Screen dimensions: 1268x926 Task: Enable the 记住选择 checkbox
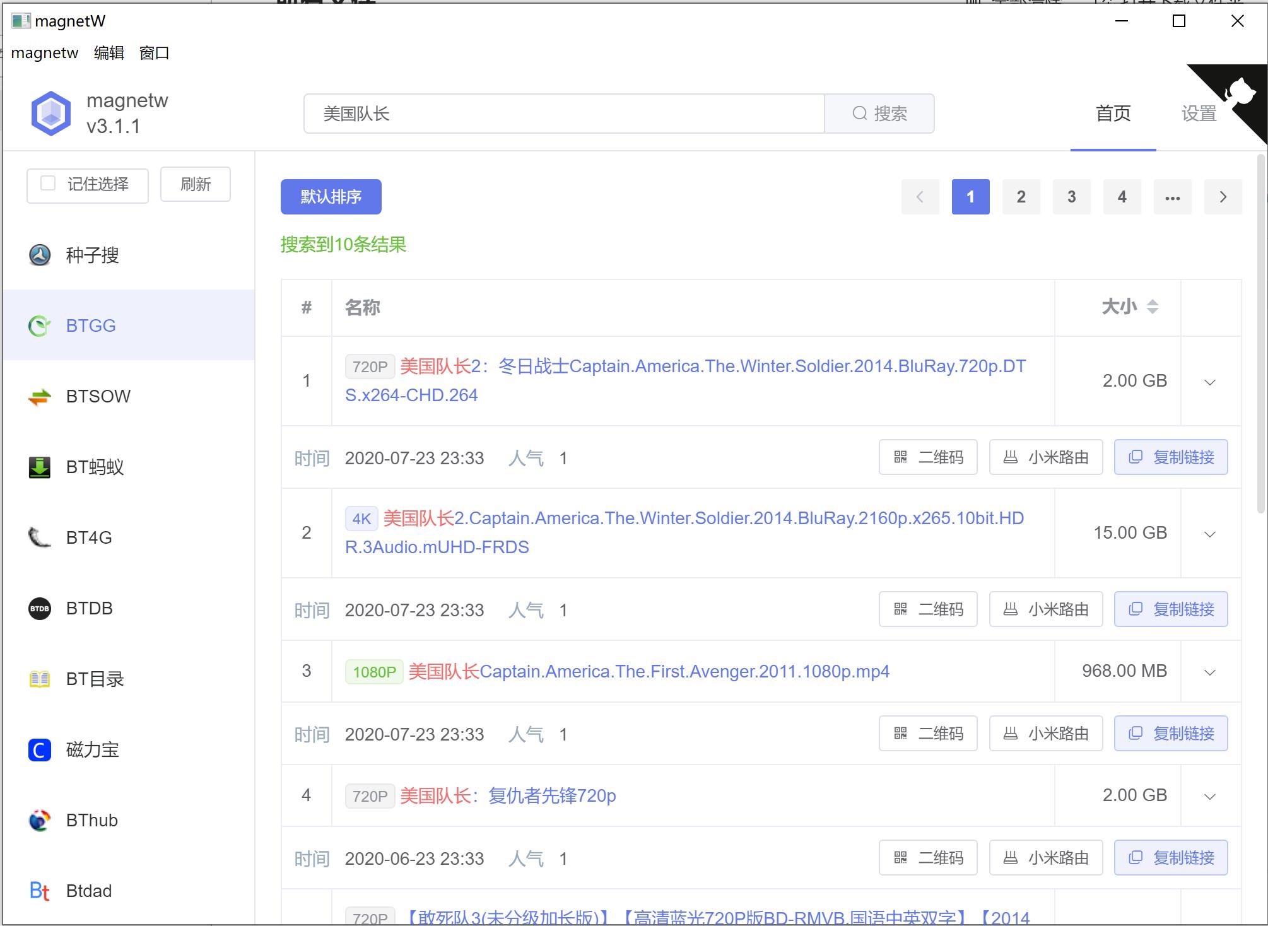point(48,183)
